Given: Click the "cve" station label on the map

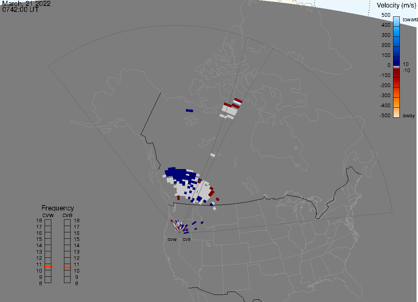Looking at the screenshot, I should 187,239.
